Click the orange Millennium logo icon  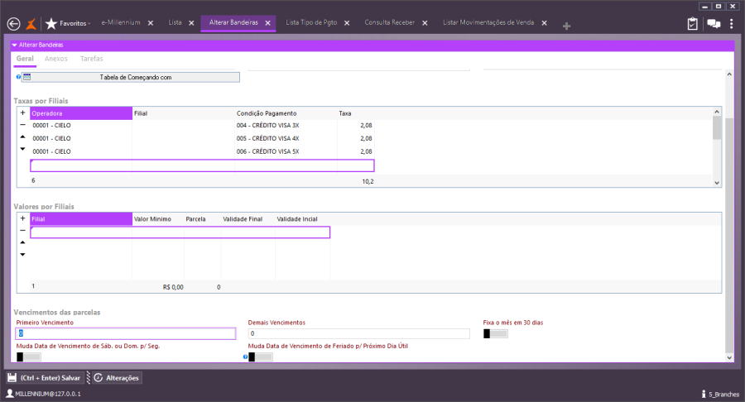tap(31, 24)
